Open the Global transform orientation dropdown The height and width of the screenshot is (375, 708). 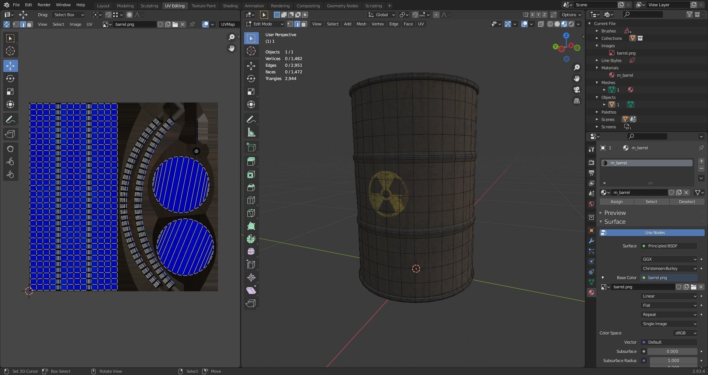(x=382, y=15)
